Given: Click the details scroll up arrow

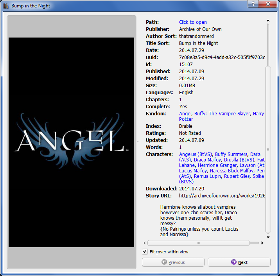Looking at the screenshot, I should click(268, 21).
